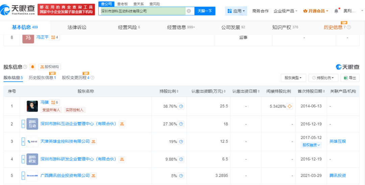Screen dimensions: 365x185
Task: Expand the 股权融资 tag dropdown
Action: click(x=311, y=145)
